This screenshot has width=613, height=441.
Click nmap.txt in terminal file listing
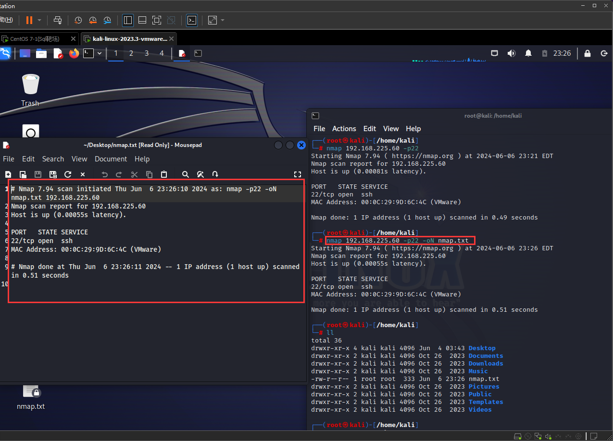484,379
